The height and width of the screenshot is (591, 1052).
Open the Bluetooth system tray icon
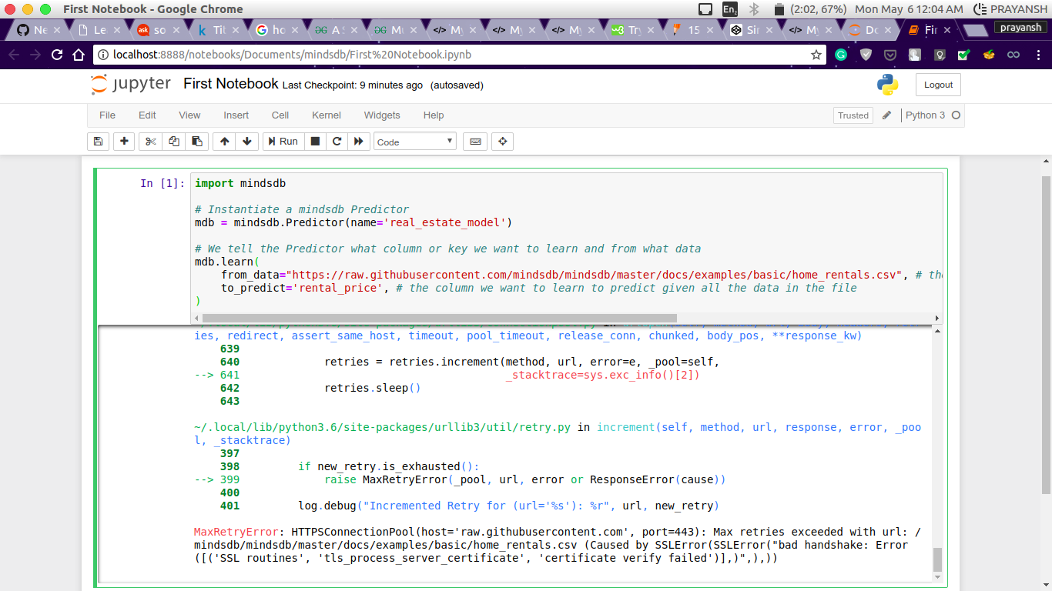[x=755, y=9]
